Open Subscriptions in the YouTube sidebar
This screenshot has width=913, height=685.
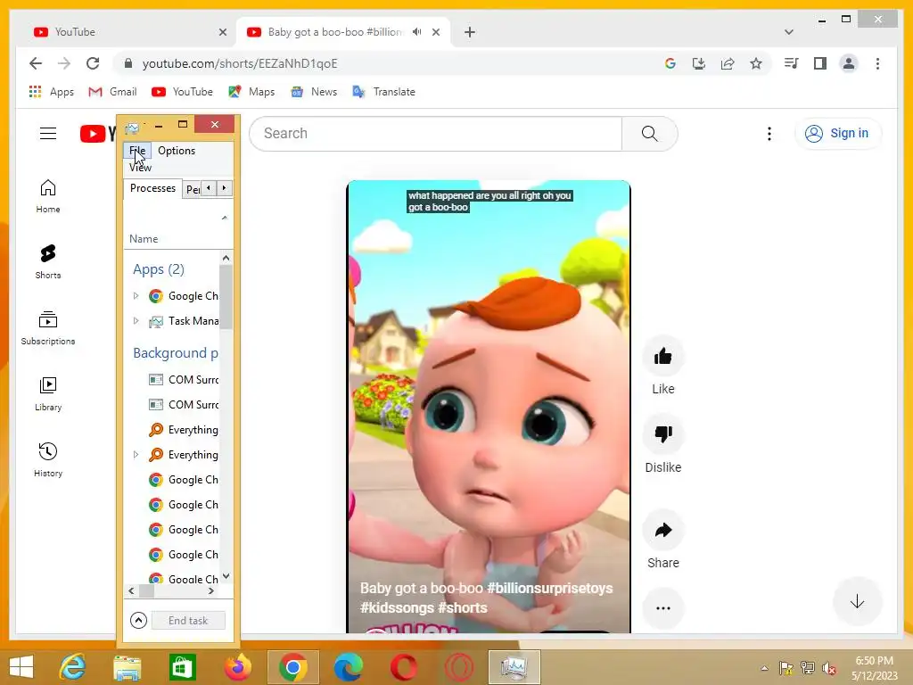(48, 328)
